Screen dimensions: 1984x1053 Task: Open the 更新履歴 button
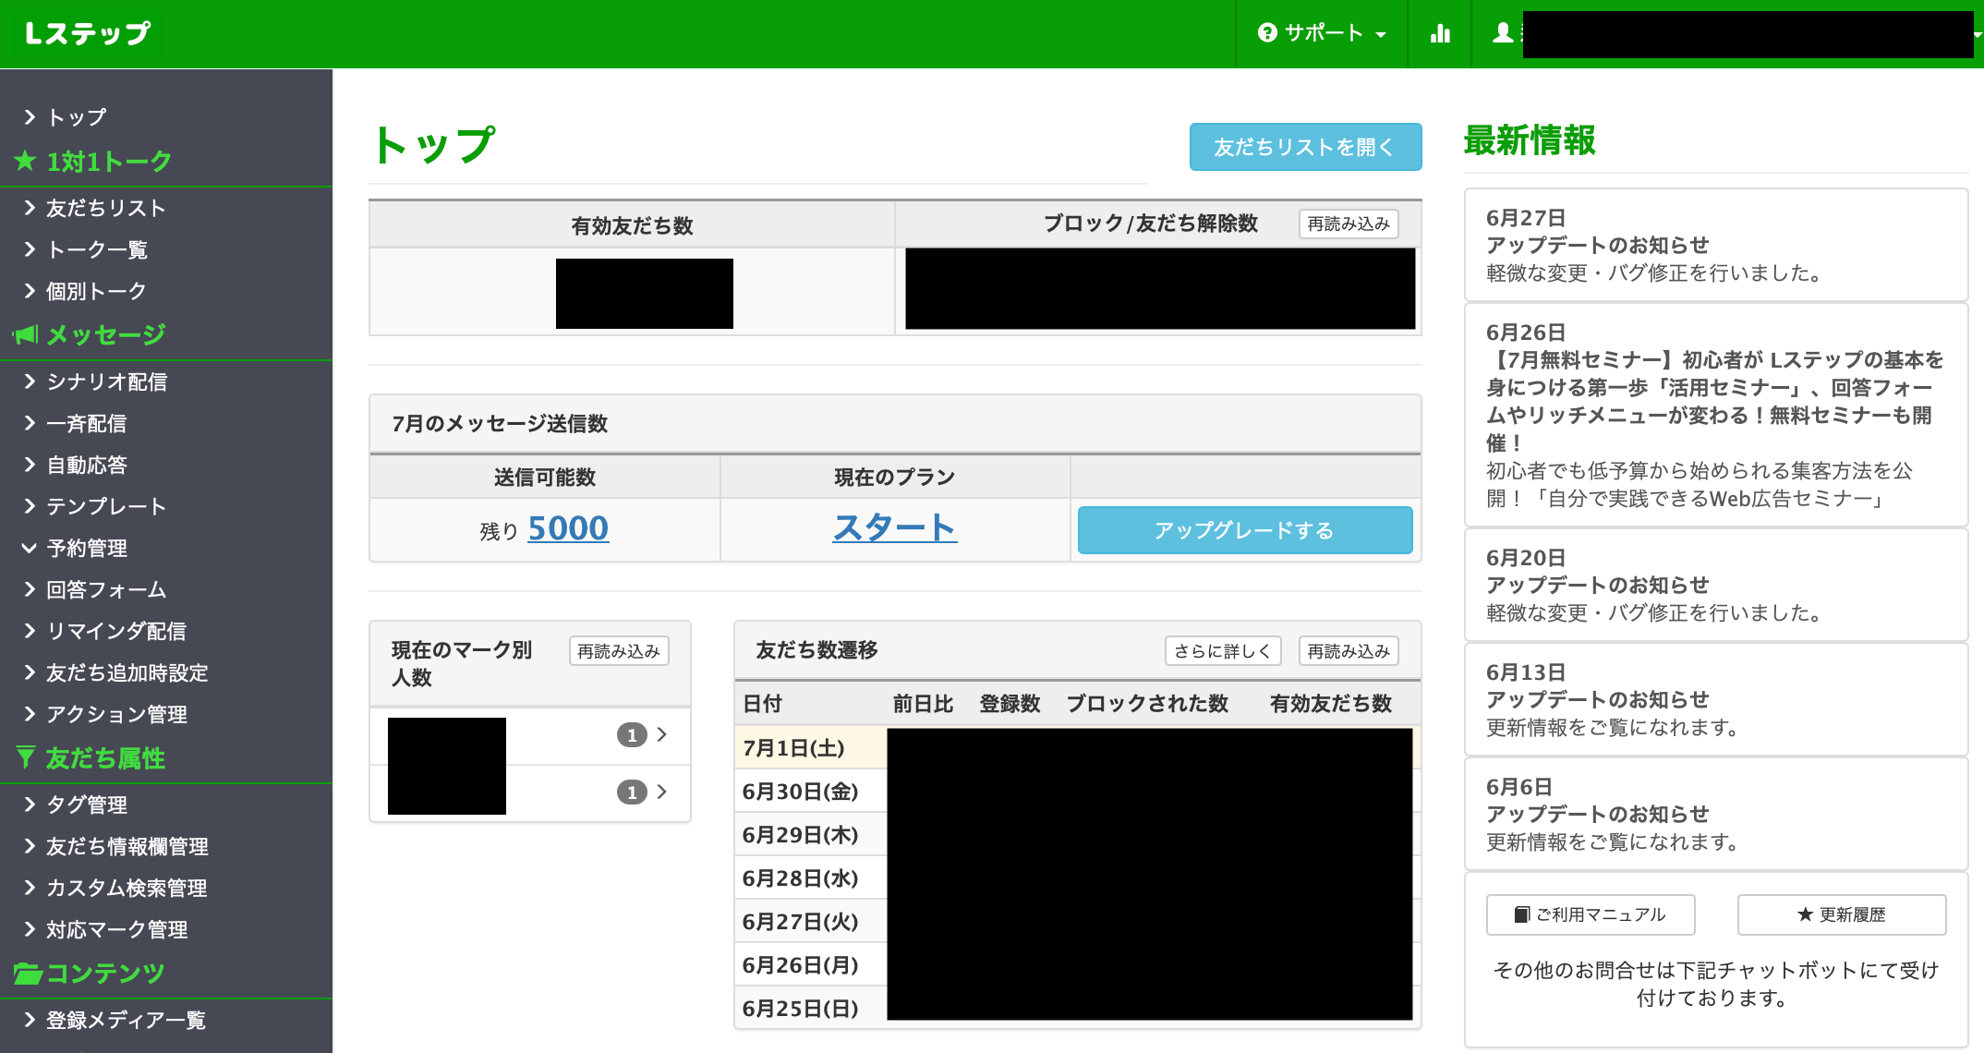click(1842, 914)
